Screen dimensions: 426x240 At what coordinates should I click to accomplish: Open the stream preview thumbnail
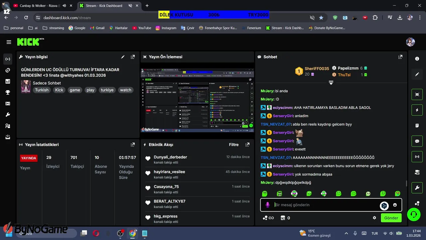tap(198, 100)
